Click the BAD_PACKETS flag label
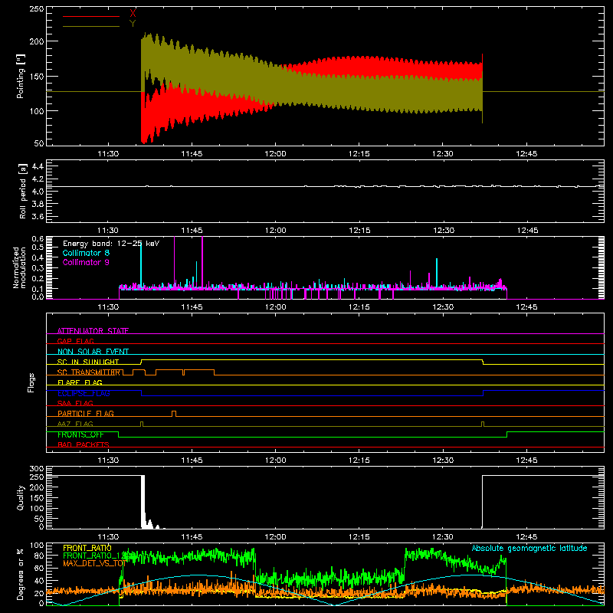 pyautogui.click(x=84, y=444)
